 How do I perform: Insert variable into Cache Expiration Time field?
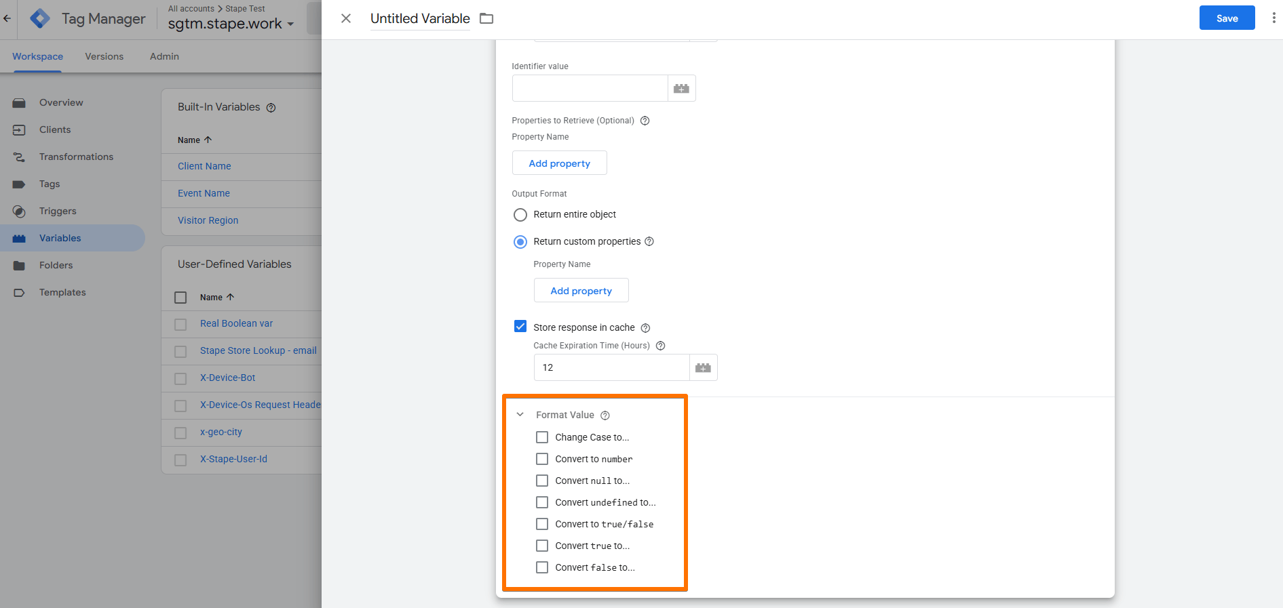click(x=704, y=367)
